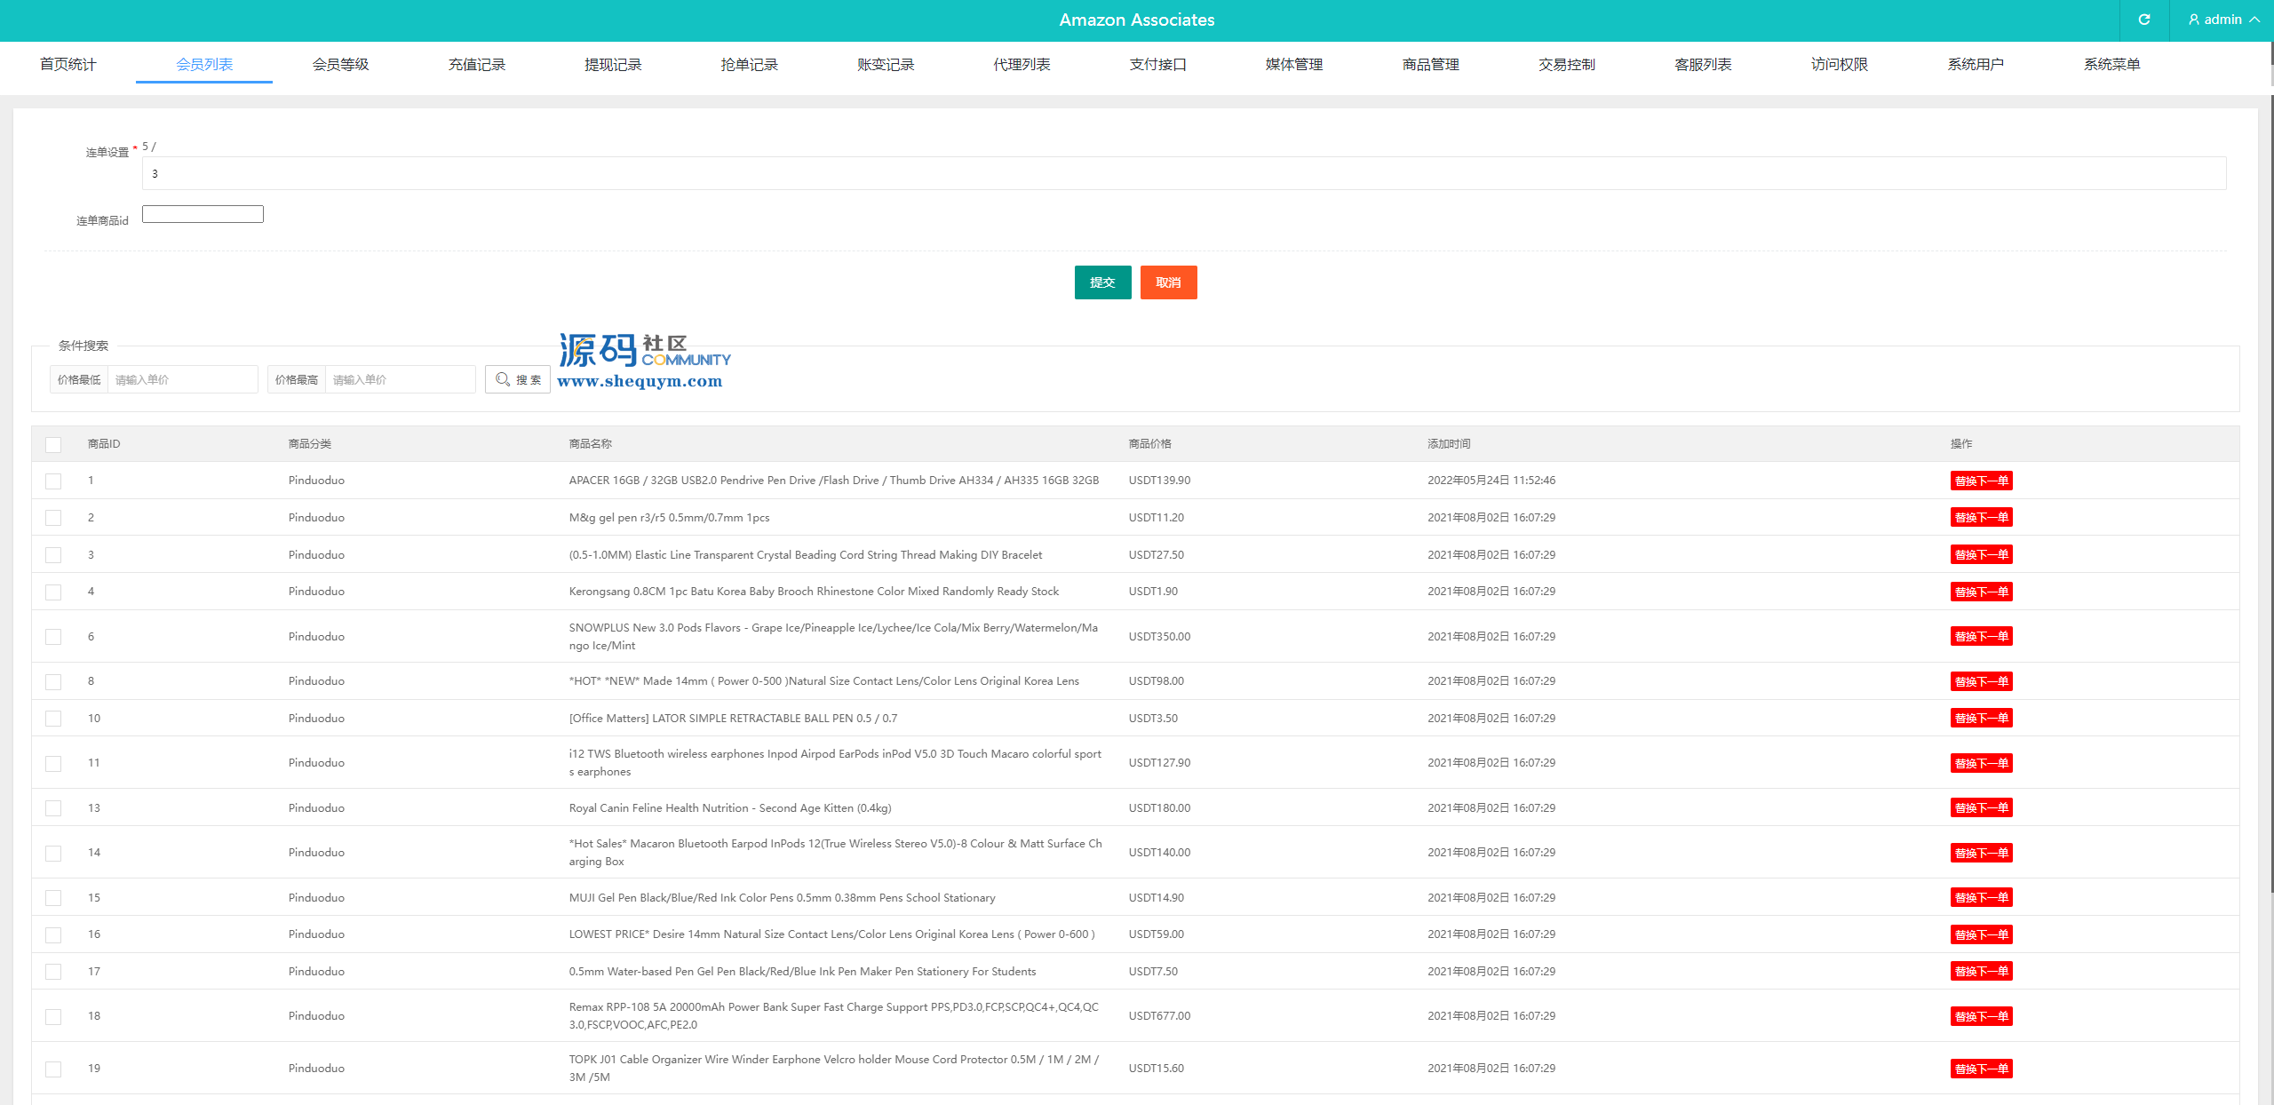Image resolution: width=2274 pixels, height=1105 pixels.
Task: Check the checkbox for product ID 6
Action: pyautogui.click(x=53, y=637)
